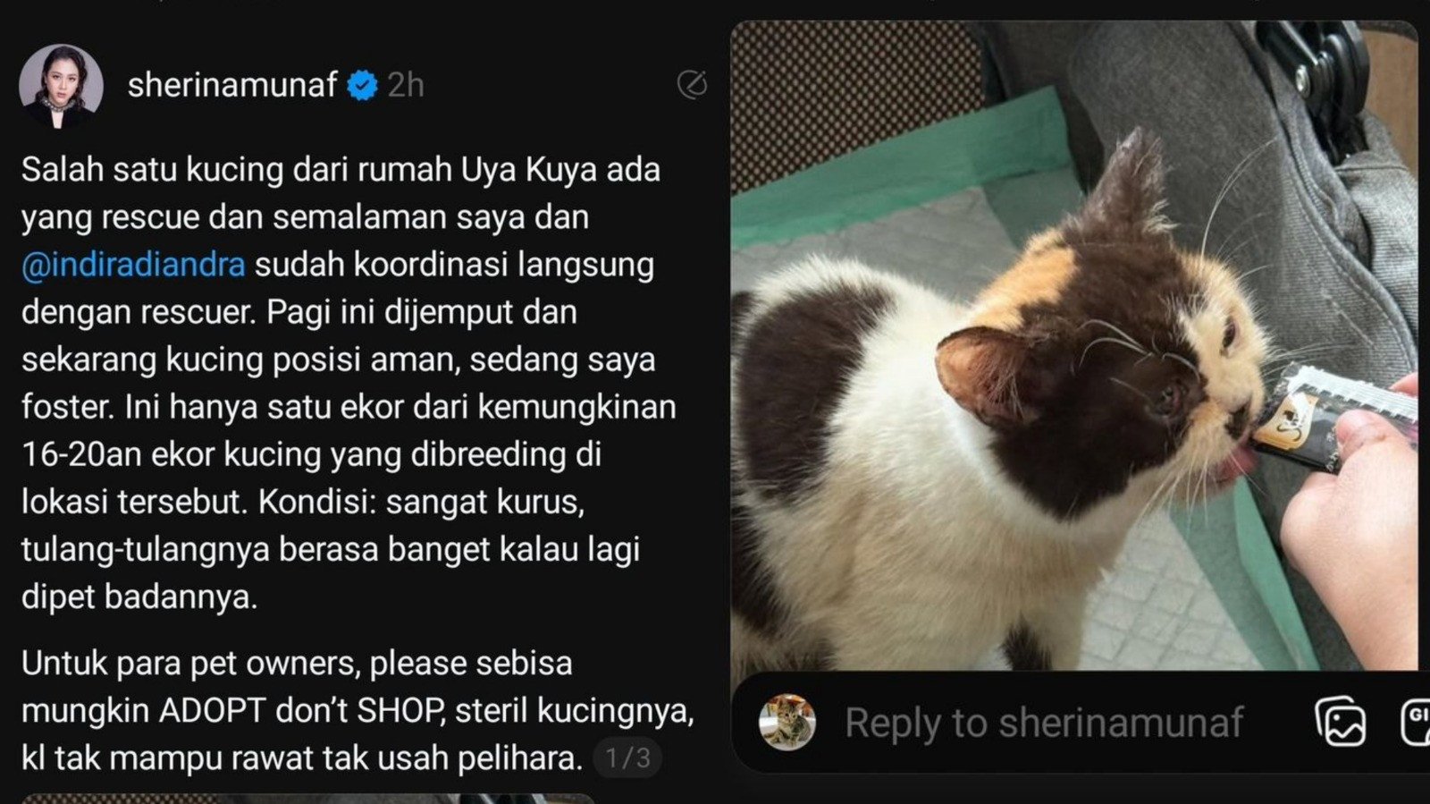Tap the line 'dipet badannya.'

coord(139,597)
